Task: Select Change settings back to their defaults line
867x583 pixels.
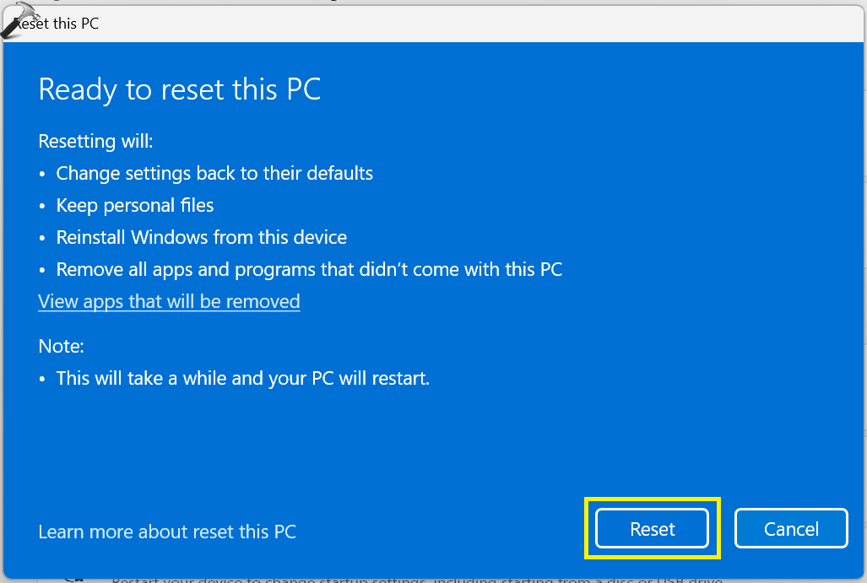Action: tap(214, 174)
